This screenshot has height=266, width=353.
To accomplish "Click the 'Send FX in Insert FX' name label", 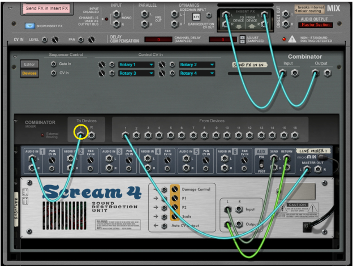I will pos(46,8).
